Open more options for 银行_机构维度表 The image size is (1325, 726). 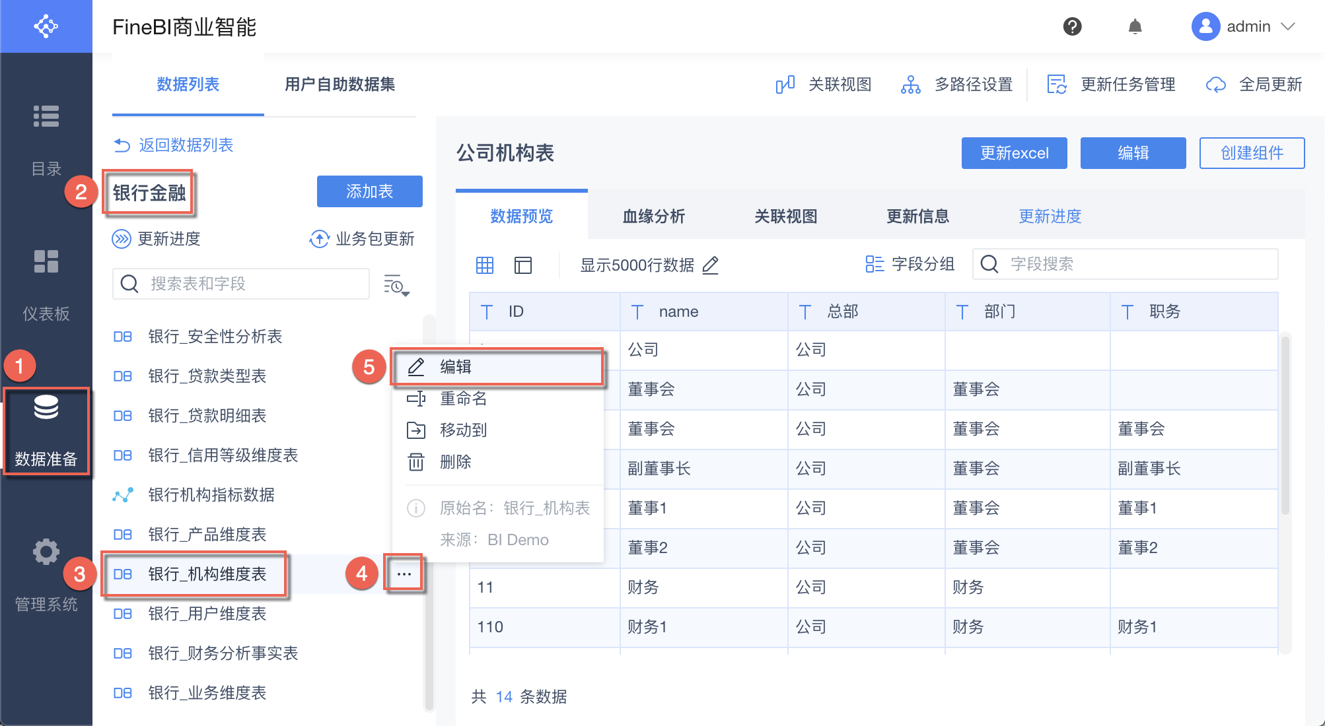point(404,574)
